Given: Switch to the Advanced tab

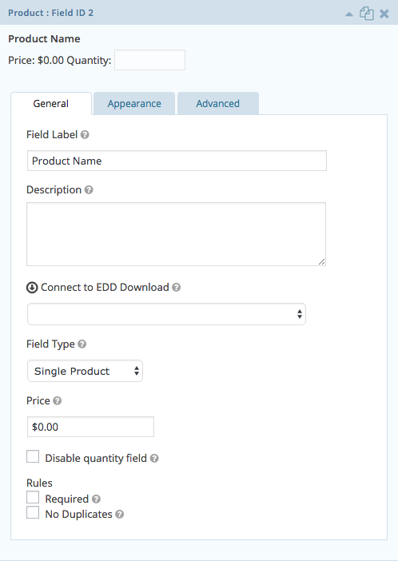Looking at the screenshot, I should tap(218, 104).
